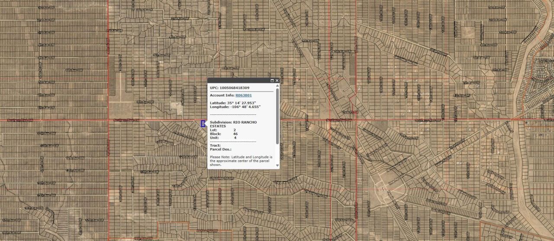Select the blue highlighted parcel on map

pyautogui.click(x=203, y=124)
